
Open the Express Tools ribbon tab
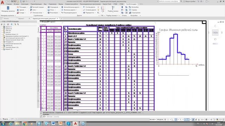pyautogui.click(x=107, y=4)
